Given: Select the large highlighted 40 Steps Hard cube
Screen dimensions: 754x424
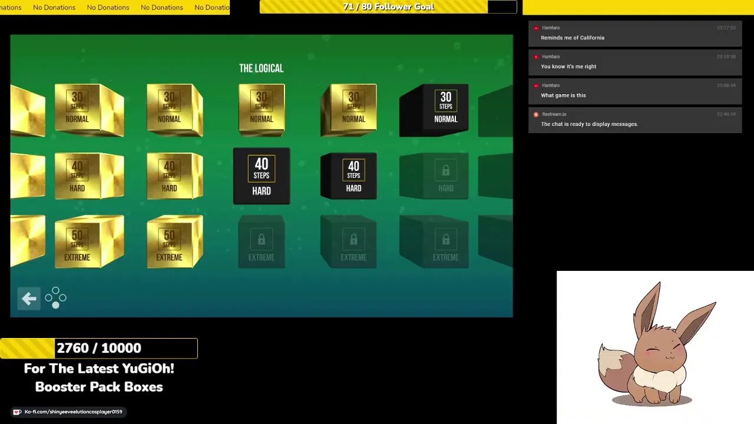Looking at the screenshot, I should [x=262, y=176].
